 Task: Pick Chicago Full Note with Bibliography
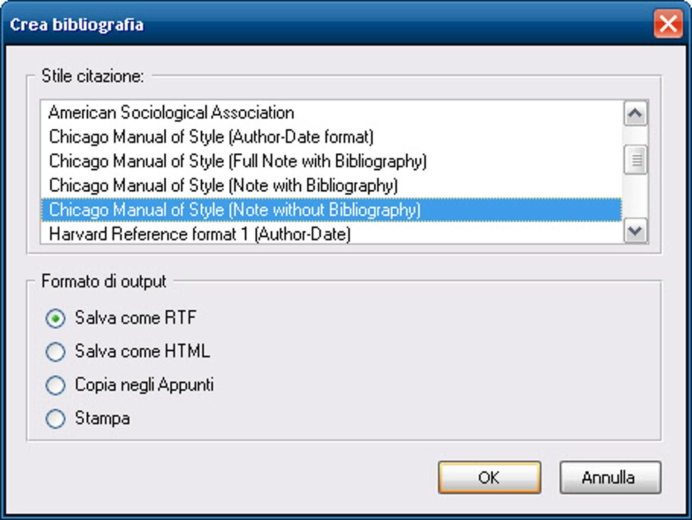point(237,161)
